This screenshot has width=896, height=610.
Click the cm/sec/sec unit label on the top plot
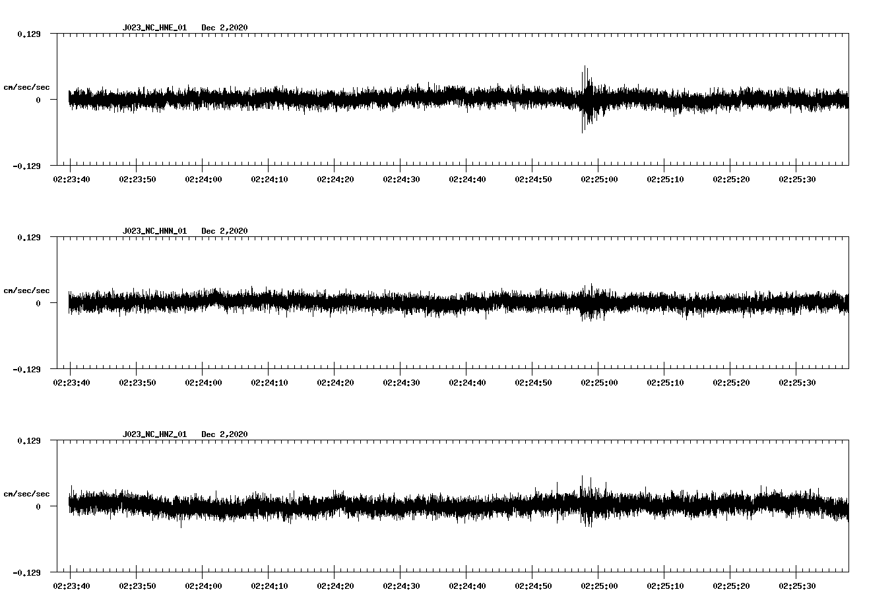pyautogui.click(x=26, y=86)
